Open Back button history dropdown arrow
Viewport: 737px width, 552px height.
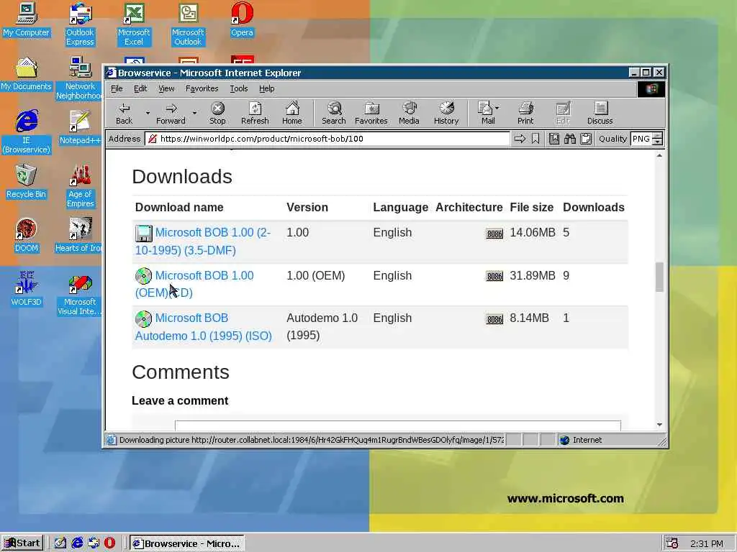(148, 113)
